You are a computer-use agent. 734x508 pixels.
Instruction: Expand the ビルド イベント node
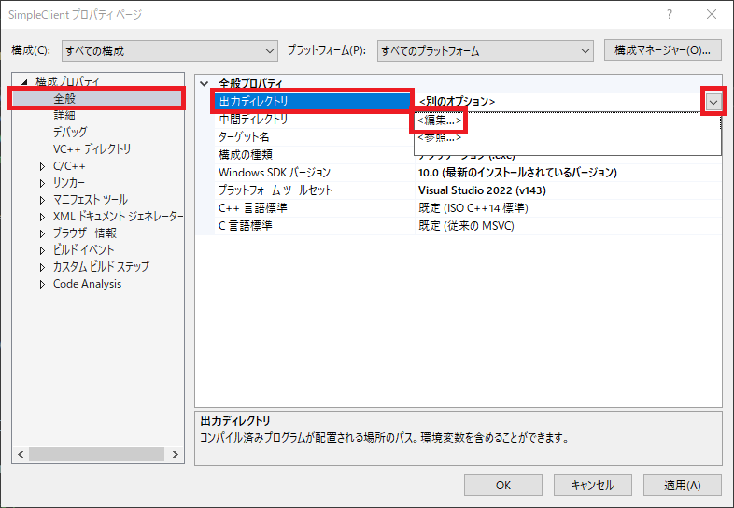click(x=42, y=250)
